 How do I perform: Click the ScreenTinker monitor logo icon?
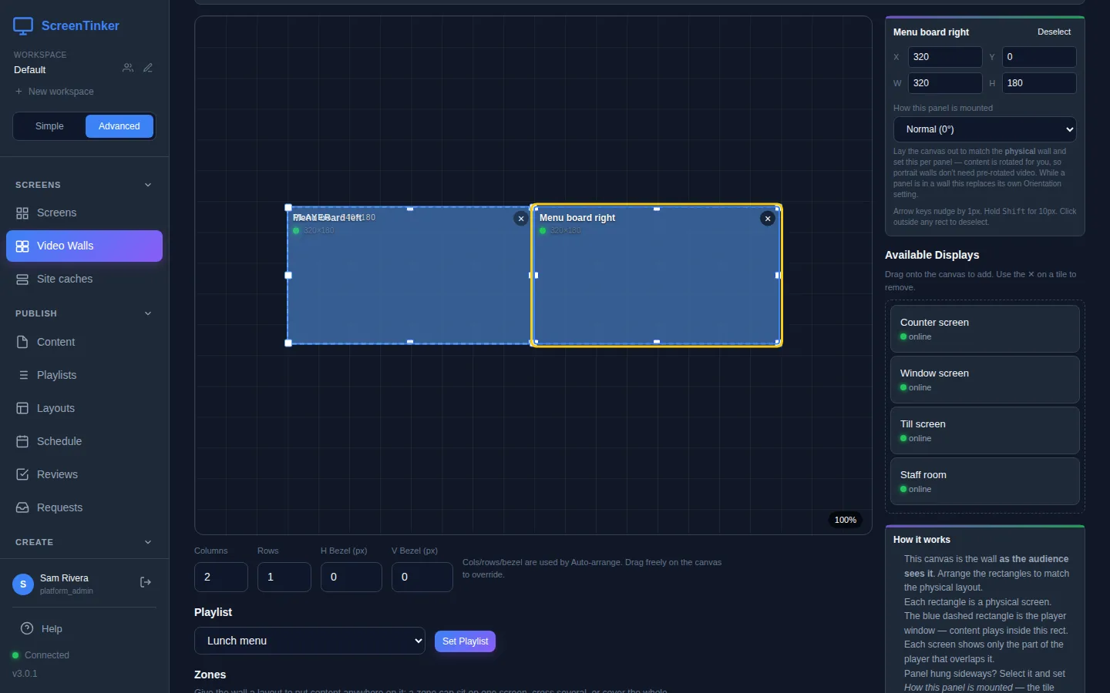point(23,26)
